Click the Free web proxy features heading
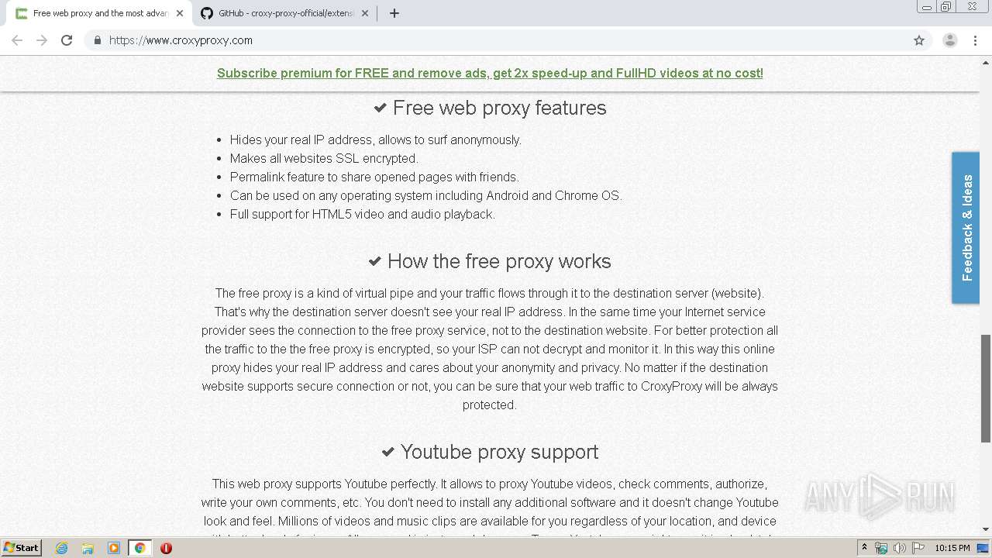Viewport: 992px width, 558px height. (499, 108)
